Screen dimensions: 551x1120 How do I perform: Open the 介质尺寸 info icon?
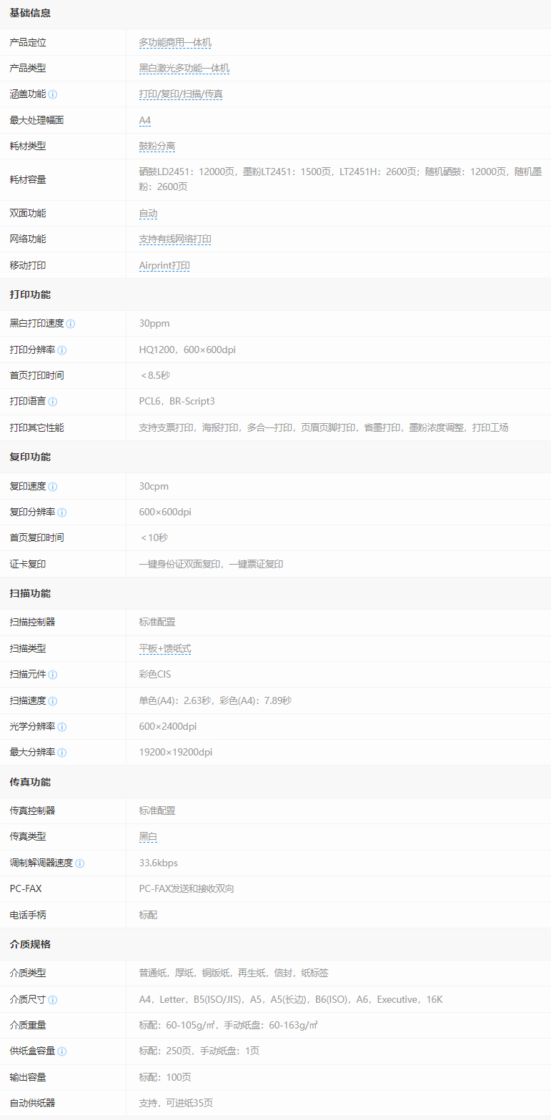[x=53, y=1000]
